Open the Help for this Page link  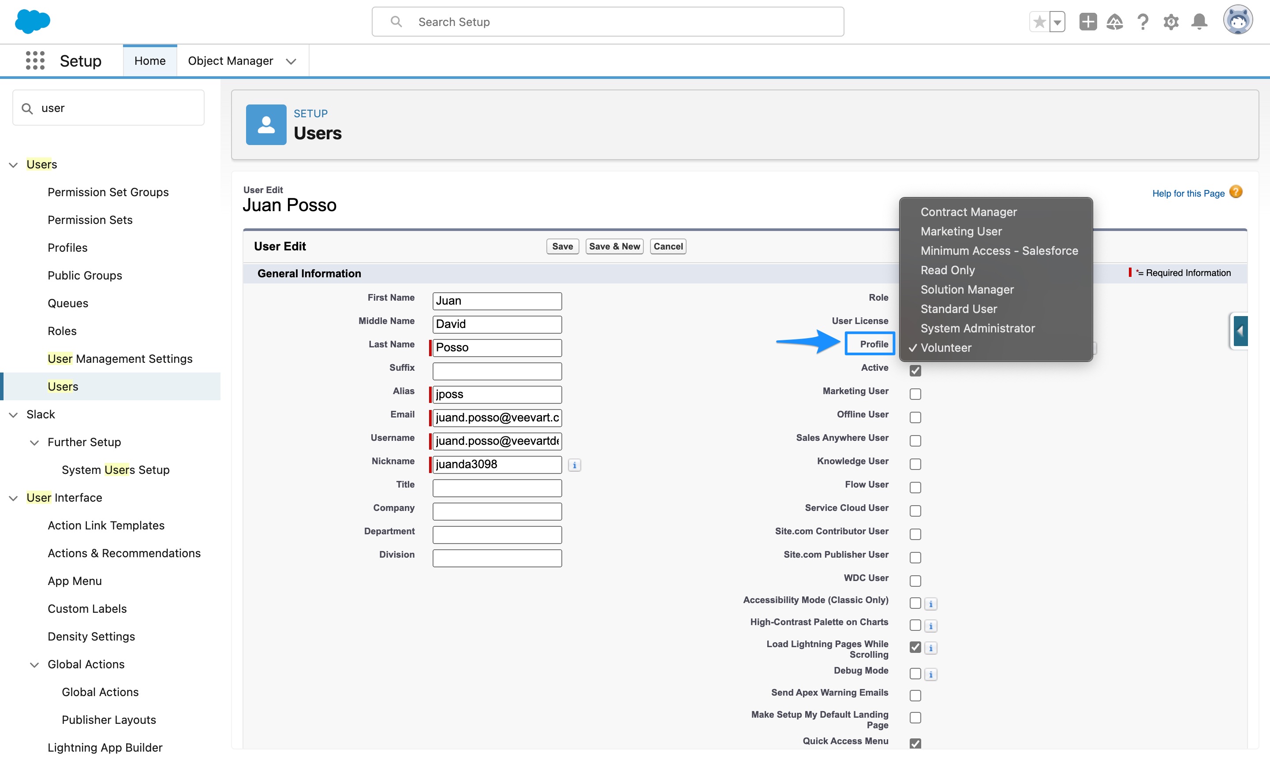1188,193
